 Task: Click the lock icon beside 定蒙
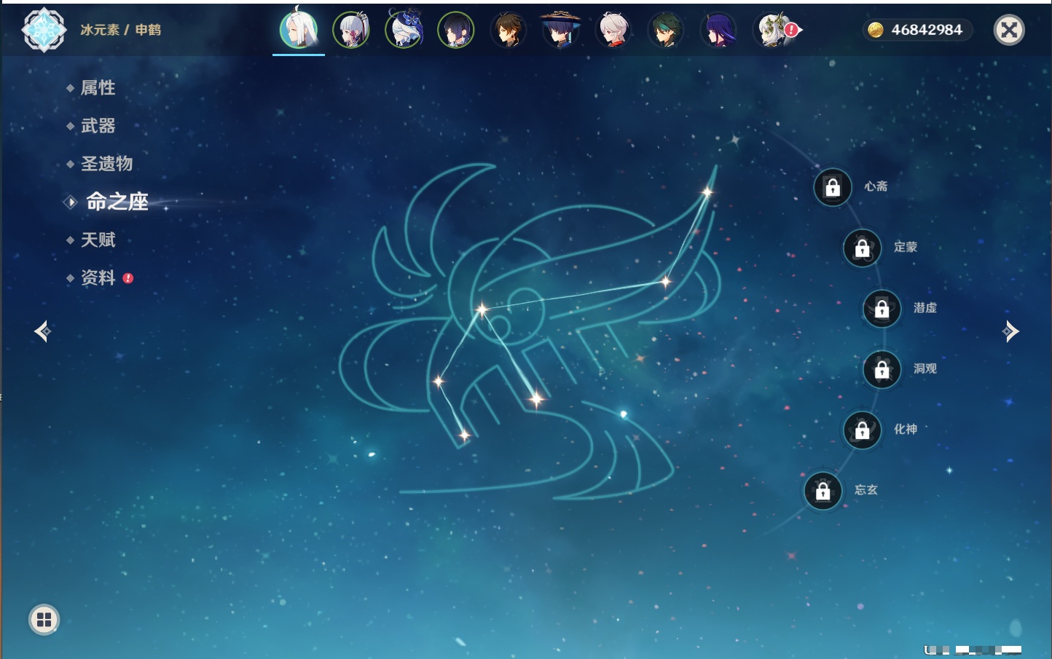863,248
